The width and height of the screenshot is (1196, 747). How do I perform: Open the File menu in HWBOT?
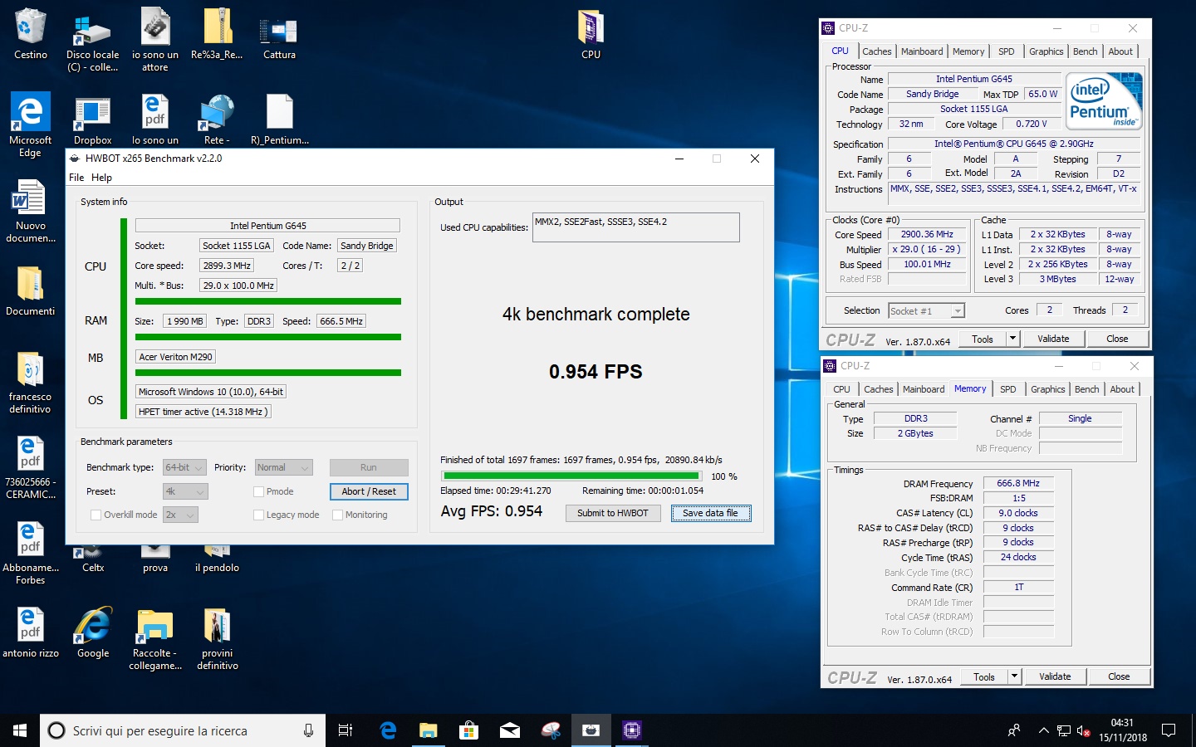point(76,178)
